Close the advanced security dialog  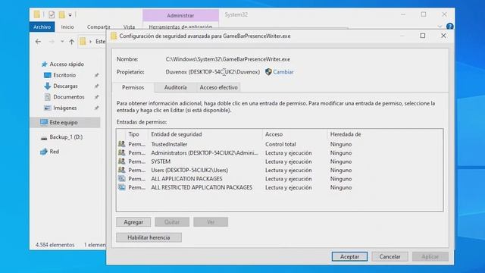443,36
